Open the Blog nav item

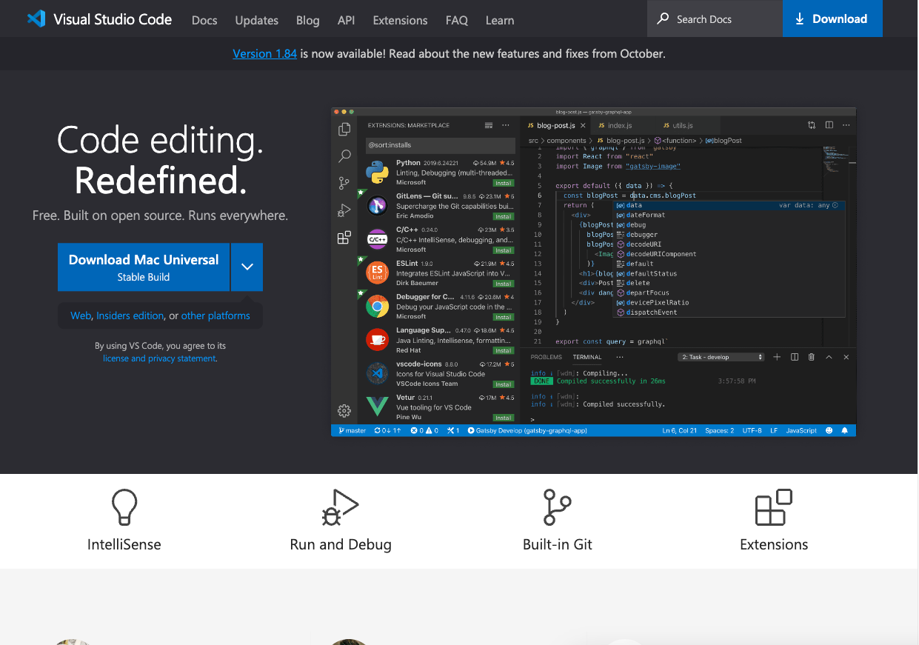[307, 20]
